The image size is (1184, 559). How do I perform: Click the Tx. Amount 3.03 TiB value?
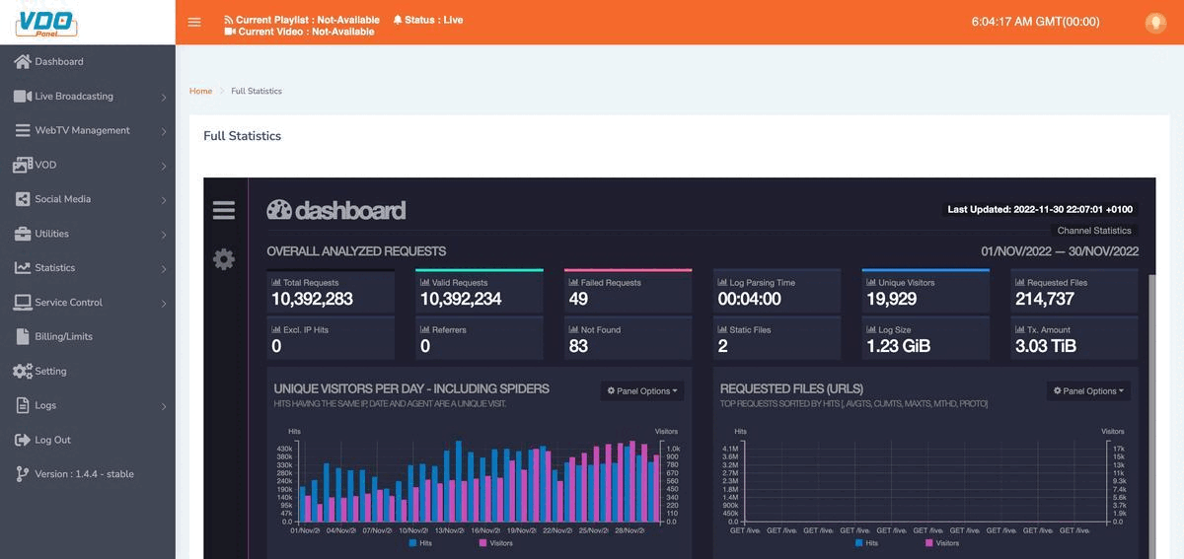[x=1046, y=346]
